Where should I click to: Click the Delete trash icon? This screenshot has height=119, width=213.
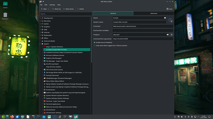(78, 9)
